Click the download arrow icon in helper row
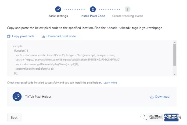The image size is (187, 125). (x=152, y=97)
